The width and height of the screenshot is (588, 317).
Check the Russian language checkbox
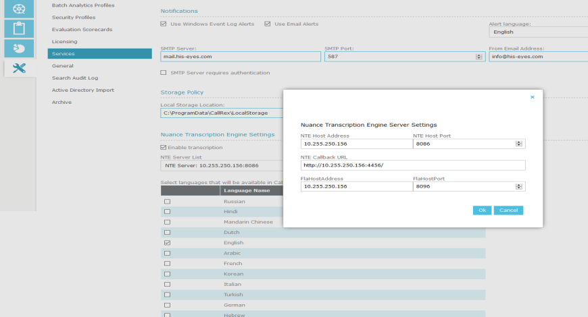pyautogui.click(x=167, y=202)
